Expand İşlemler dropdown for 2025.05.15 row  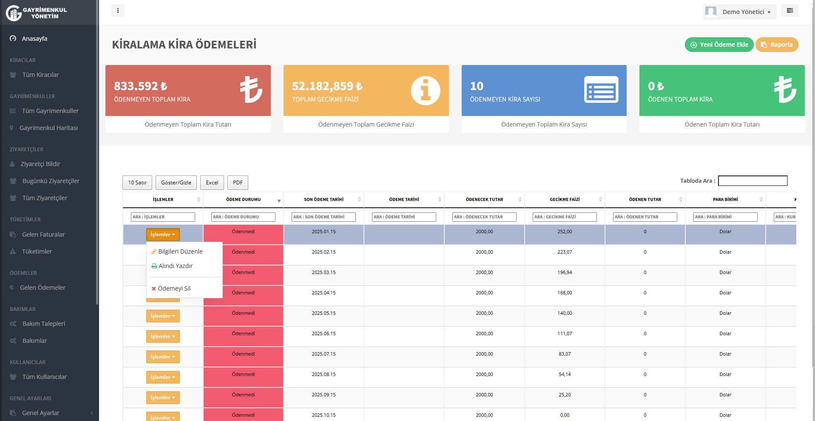[163, 316]
